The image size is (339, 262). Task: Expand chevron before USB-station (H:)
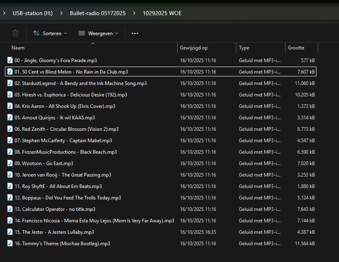[x=4, y=13]
